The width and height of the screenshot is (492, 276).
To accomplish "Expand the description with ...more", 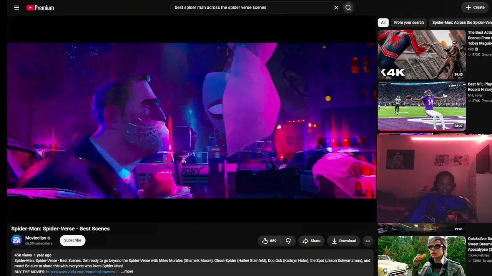I will pos(127,271).
